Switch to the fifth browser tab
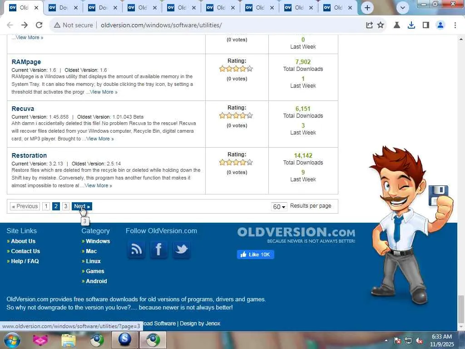The image size is (465, 349). pyautogui.click(x=181, y=8)
